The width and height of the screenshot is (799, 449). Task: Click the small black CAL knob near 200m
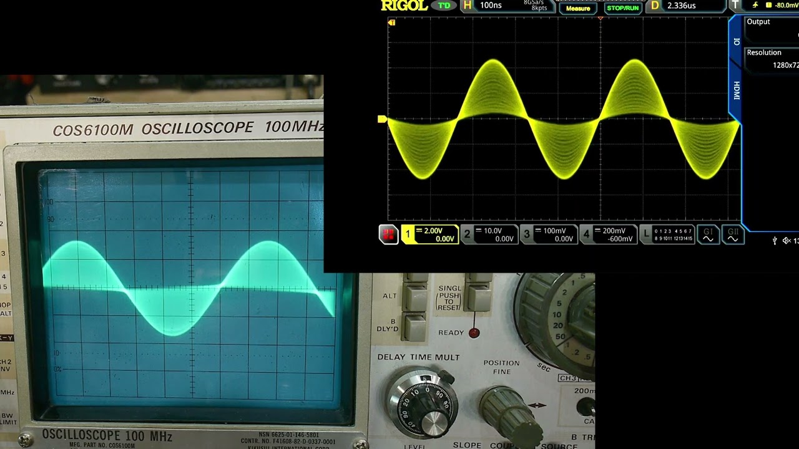tap(586, 407)
